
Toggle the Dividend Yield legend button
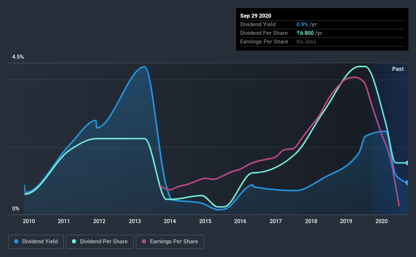pyautogui.click(x=36, y=242)
